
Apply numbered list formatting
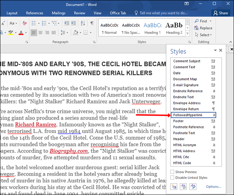[x=44, y=23]
